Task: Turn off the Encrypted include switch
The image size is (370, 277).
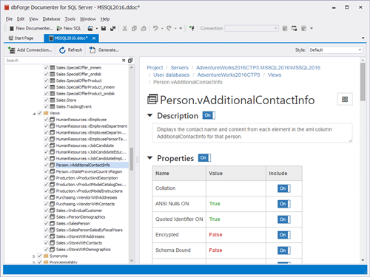Action: click(x=284, y=235)
